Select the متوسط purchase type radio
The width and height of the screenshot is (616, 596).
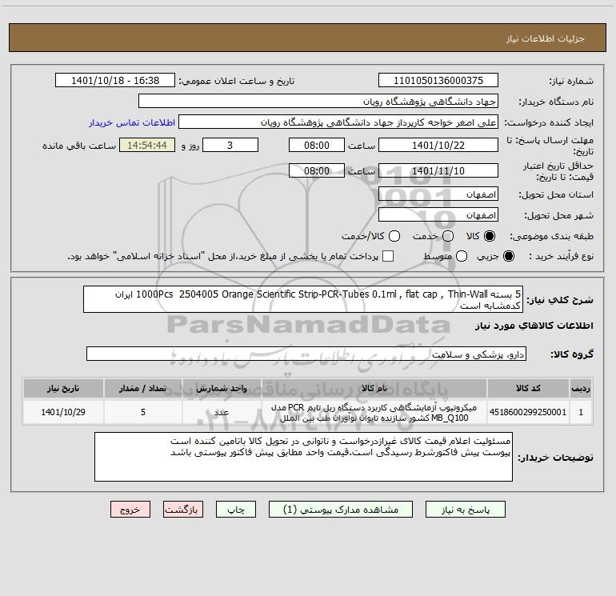462,257
